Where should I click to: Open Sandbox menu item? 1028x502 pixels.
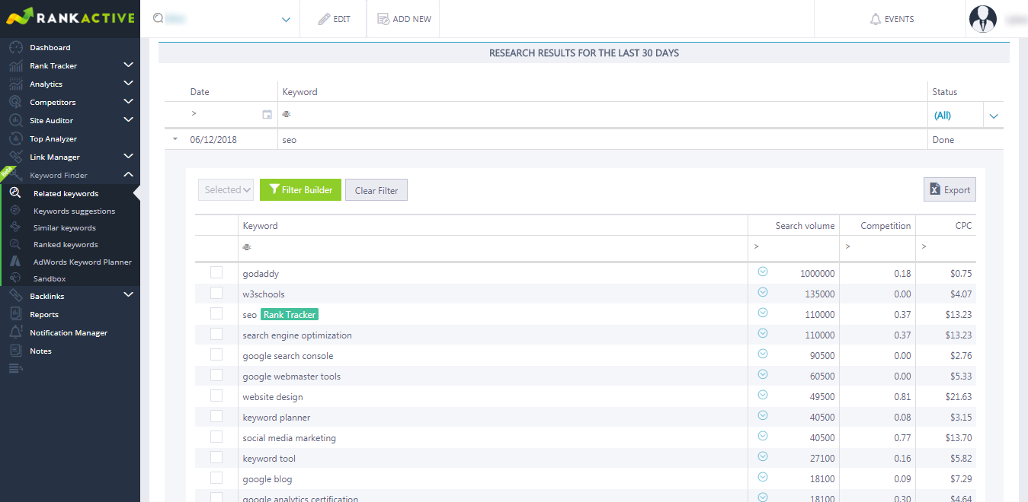coord(50,278)
